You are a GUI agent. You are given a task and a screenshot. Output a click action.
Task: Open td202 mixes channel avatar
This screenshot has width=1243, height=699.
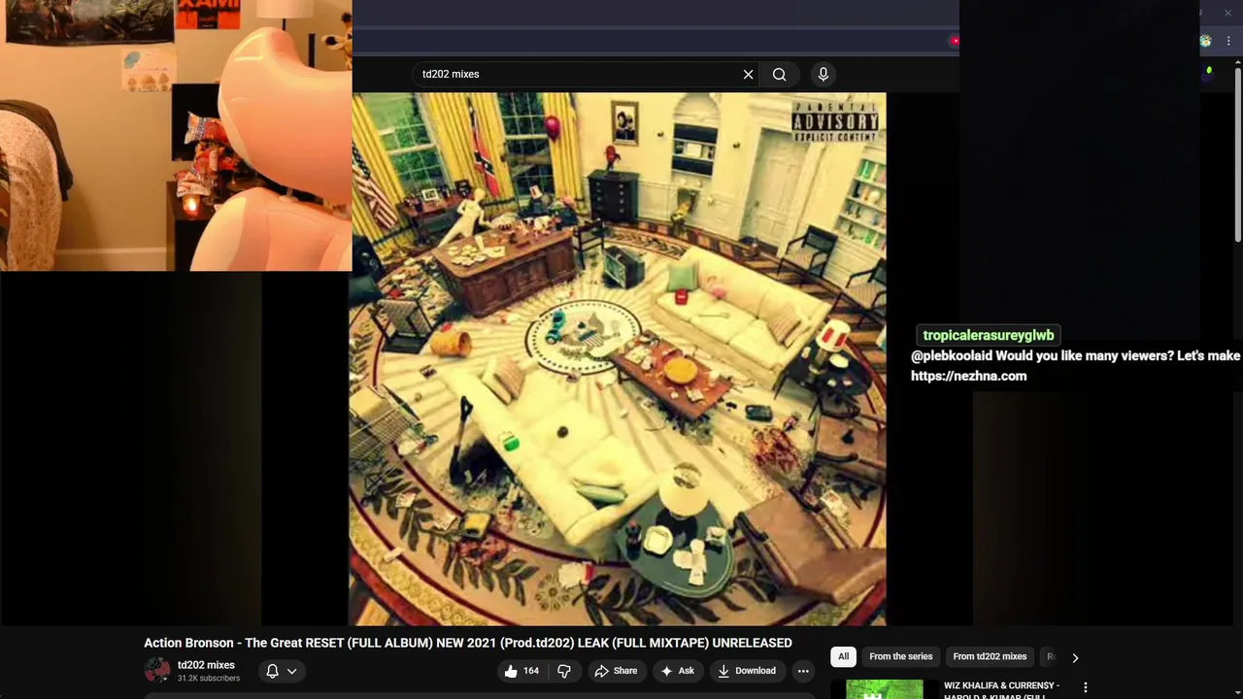(x=156, y=671)
